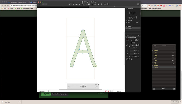Open the Features dropdown at bottom left
This screenshot has height=104, width=182.
coord(43,91)
